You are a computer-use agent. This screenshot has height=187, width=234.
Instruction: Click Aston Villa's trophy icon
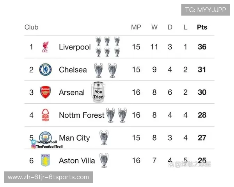pyautogui.click(x=104, y=160)
